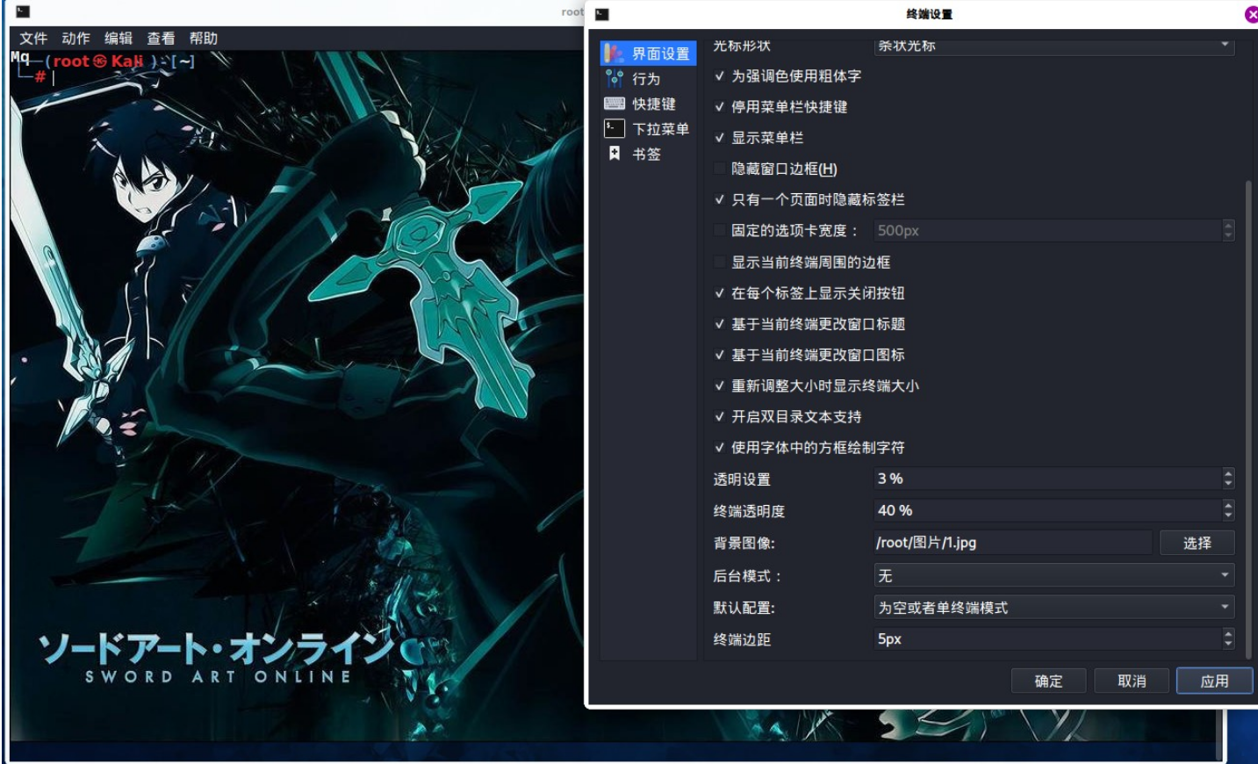1258x764 pixels.
Task: Toggle 基于当前终端更改窗口标题 checkbox
Action: pyautogui.click(x=720, y=324)
